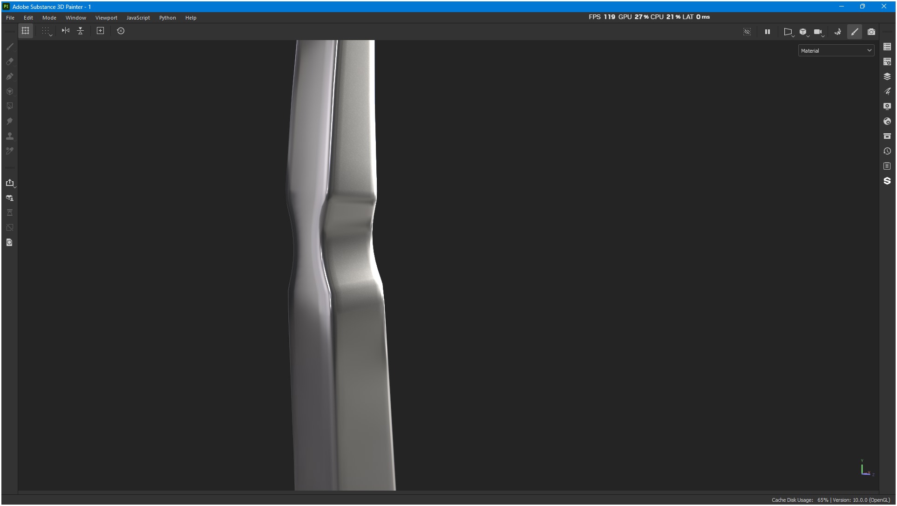897x506 pixels.
Task: Open the Display Settings panel icon
Action: tap(887, 106)
